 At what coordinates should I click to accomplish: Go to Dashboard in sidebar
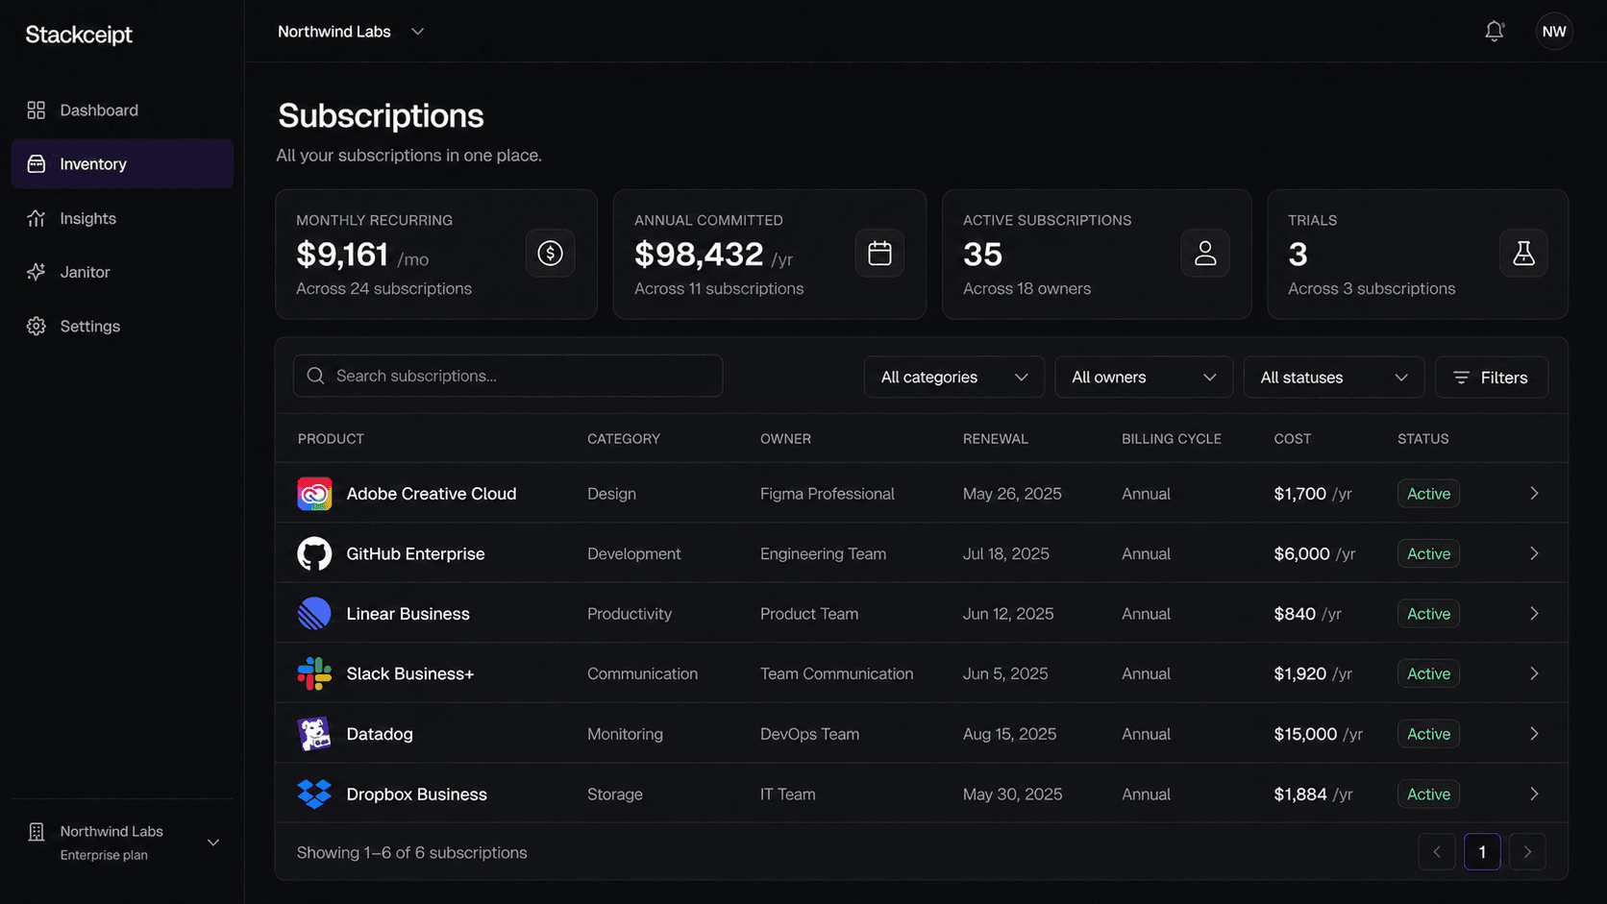[x=122, y=110]
